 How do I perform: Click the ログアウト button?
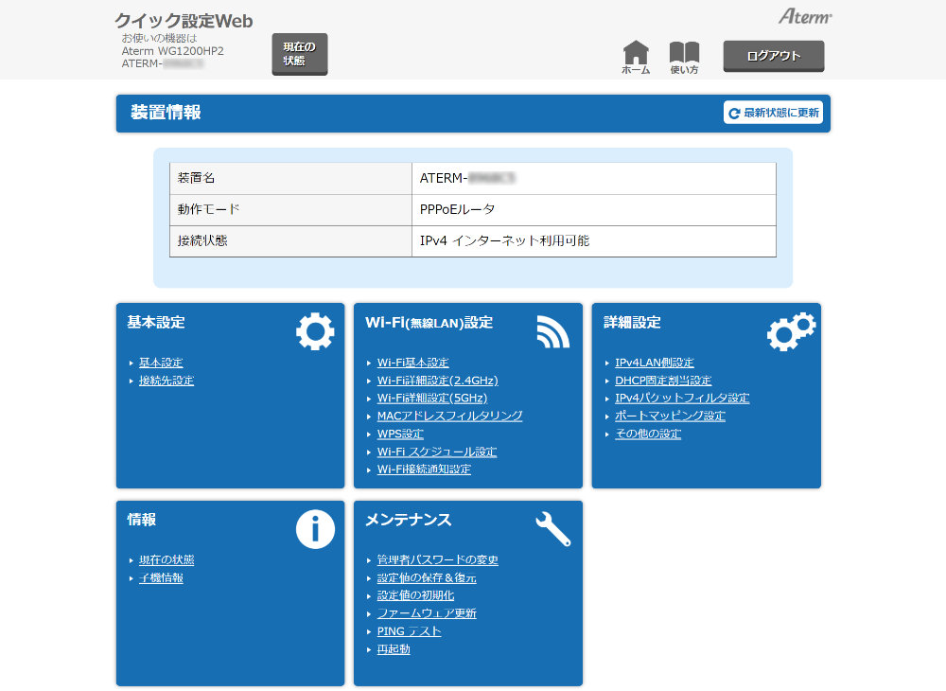(774, 56)
